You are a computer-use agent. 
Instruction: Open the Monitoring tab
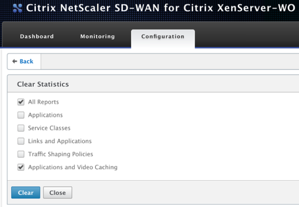pyautogui.click(x=98, y=36)
